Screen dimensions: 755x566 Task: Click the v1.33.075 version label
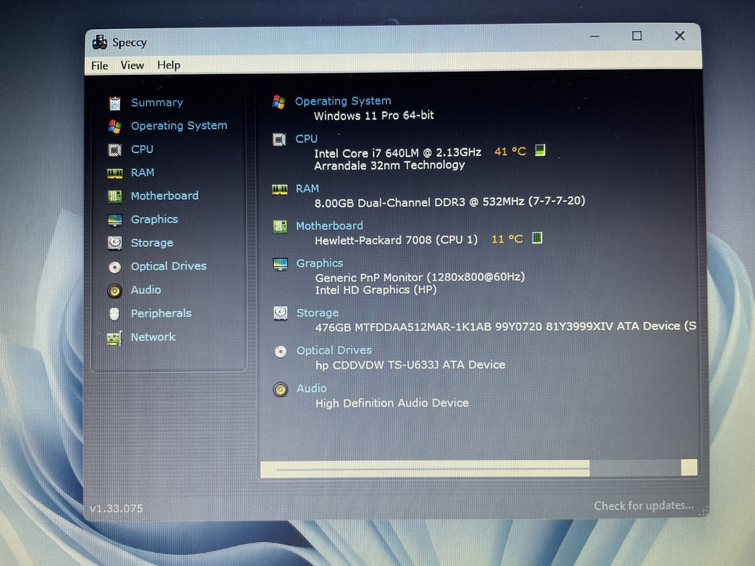click(x=116, y=508)
